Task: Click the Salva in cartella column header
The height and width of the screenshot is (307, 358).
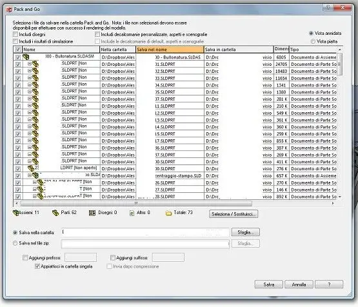Action: tap(239, 50)
